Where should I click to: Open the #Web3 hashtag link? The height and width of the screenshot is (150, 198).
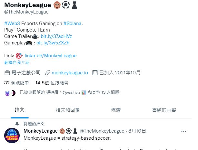pyautogui.click(x=12, y=23)
